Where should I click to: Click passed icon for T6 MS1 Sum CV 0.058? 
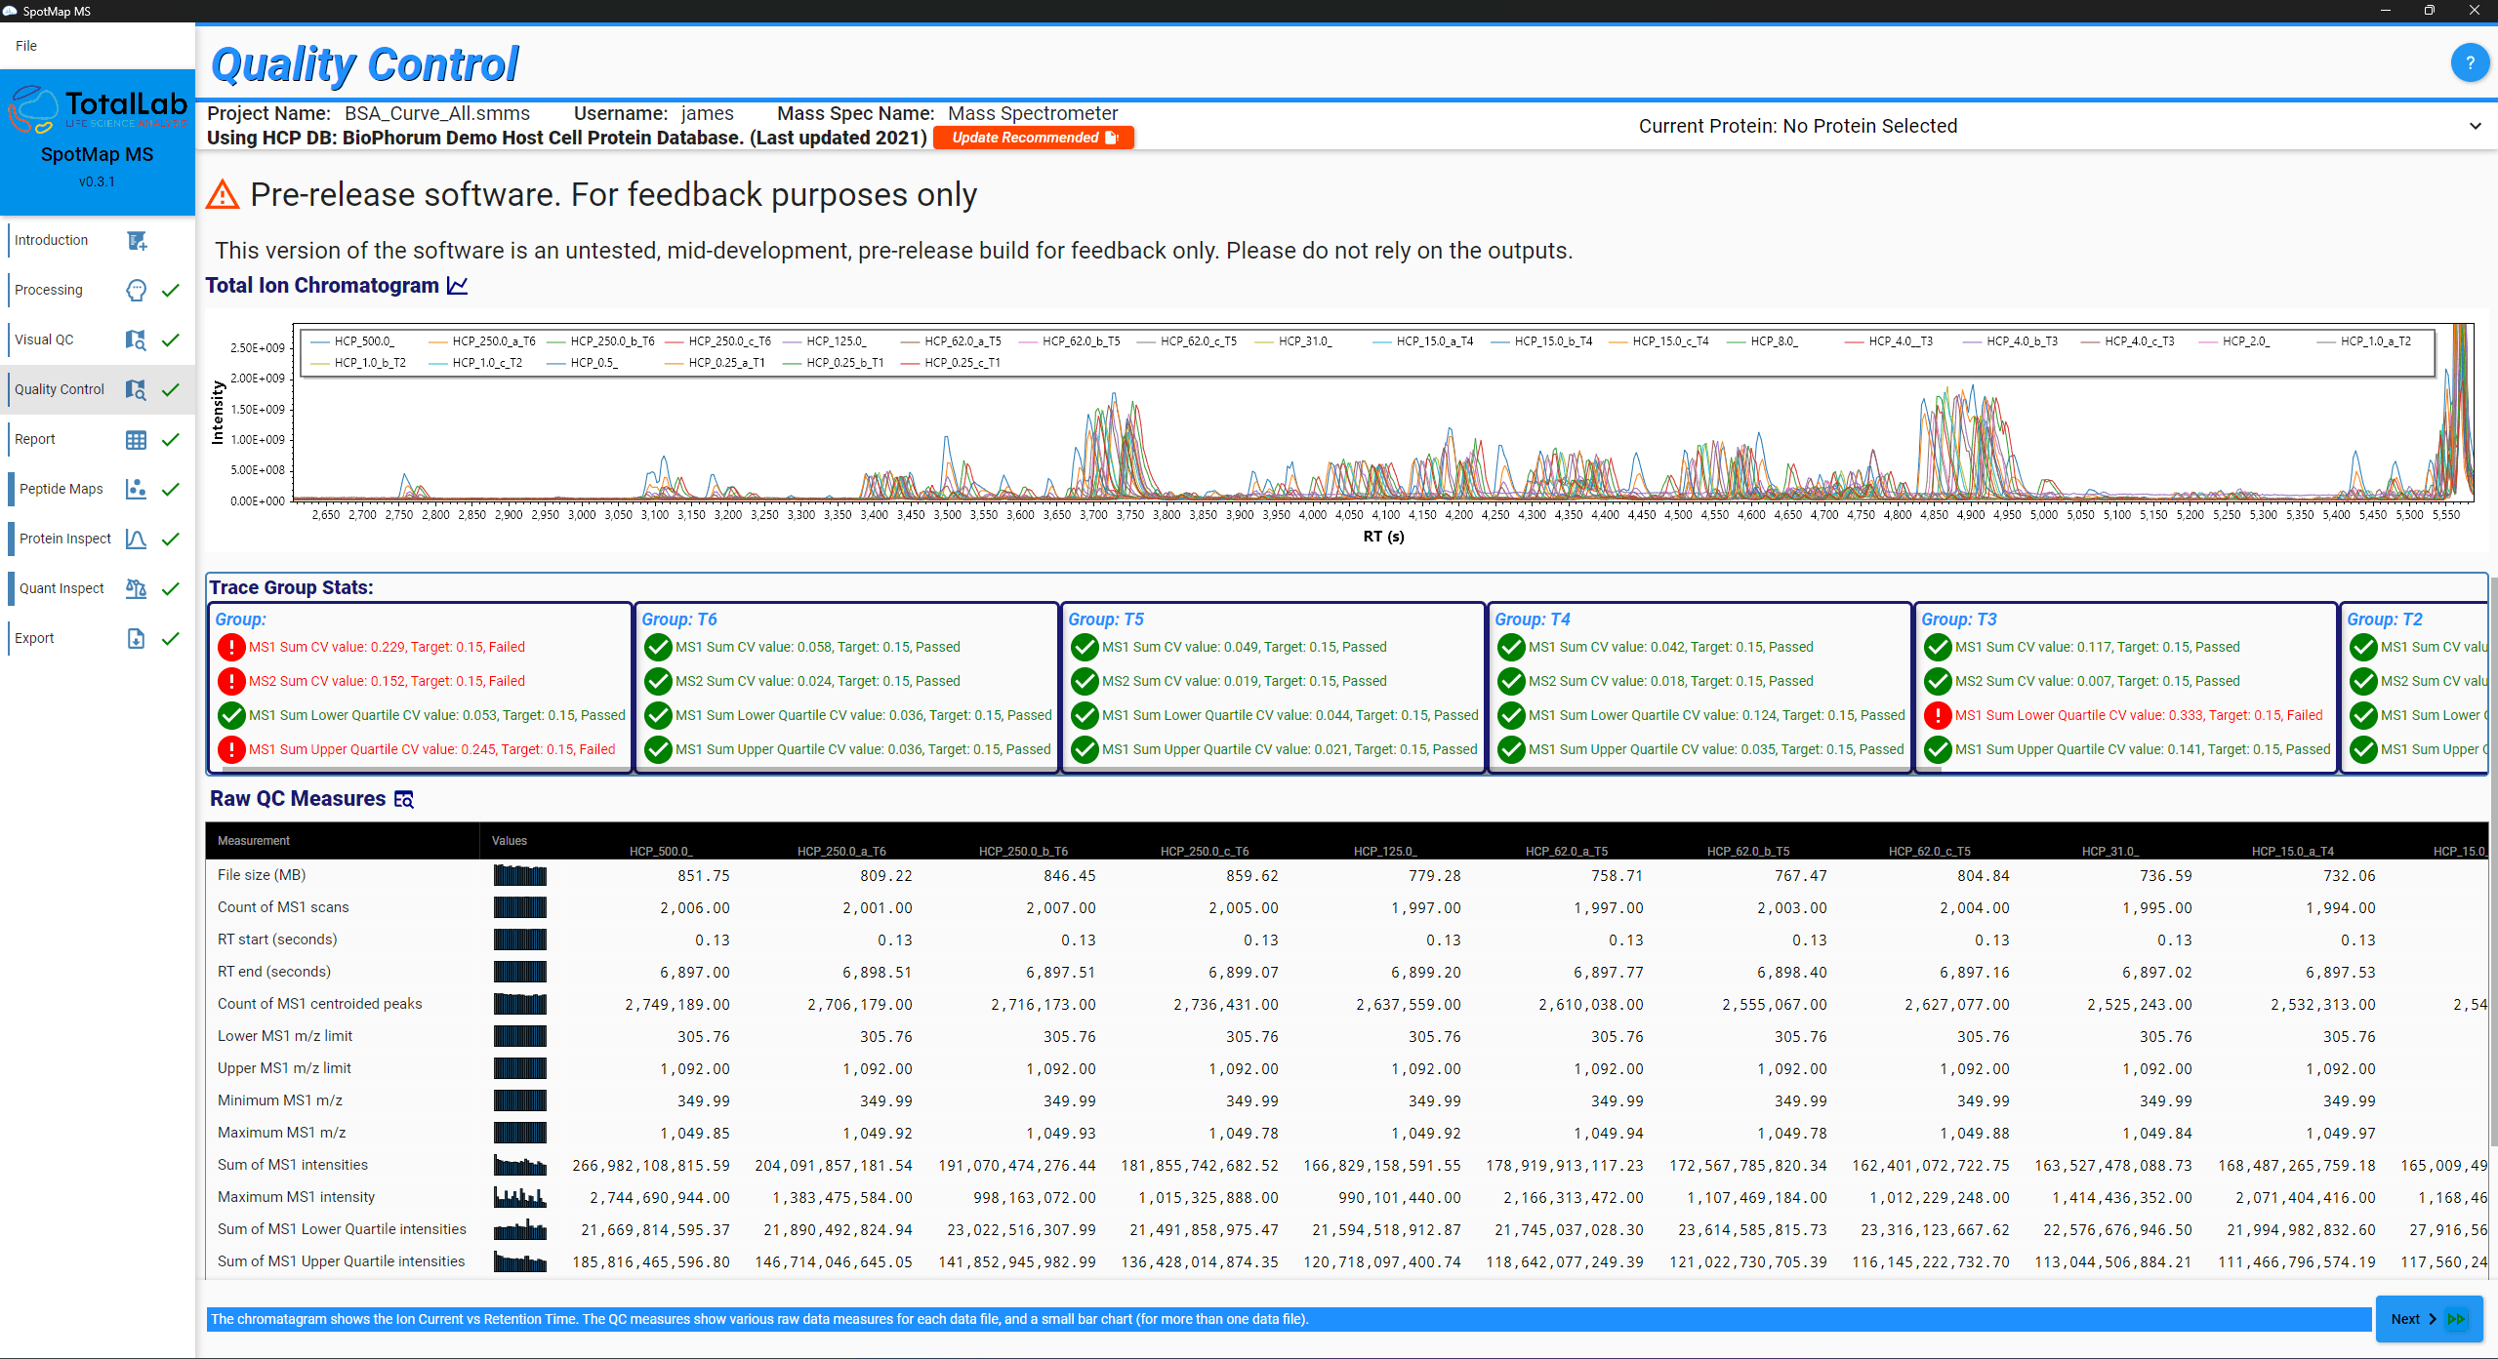click(659, 647)
